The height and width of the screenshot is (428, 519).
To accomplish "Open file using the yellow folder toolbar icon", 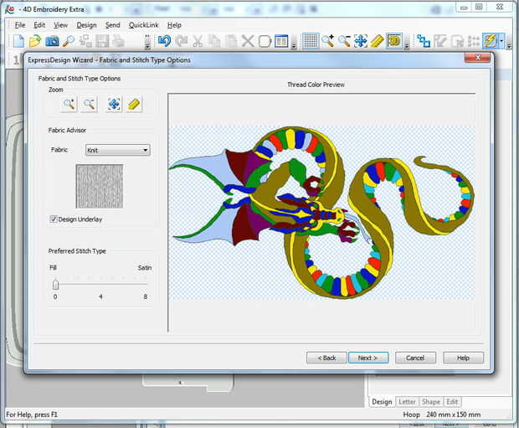I will pyautogui.click(x=35, y=41).
